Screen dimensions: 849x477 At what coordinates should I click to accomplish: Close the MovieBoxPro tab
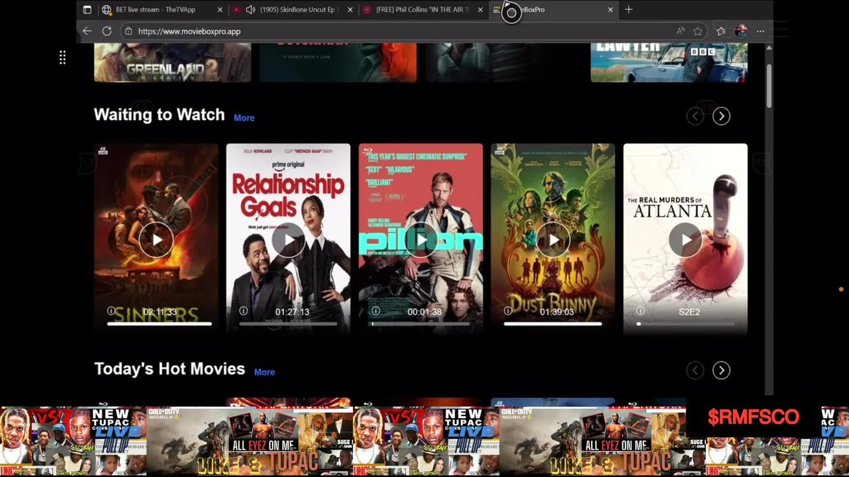tap(610, 9)
